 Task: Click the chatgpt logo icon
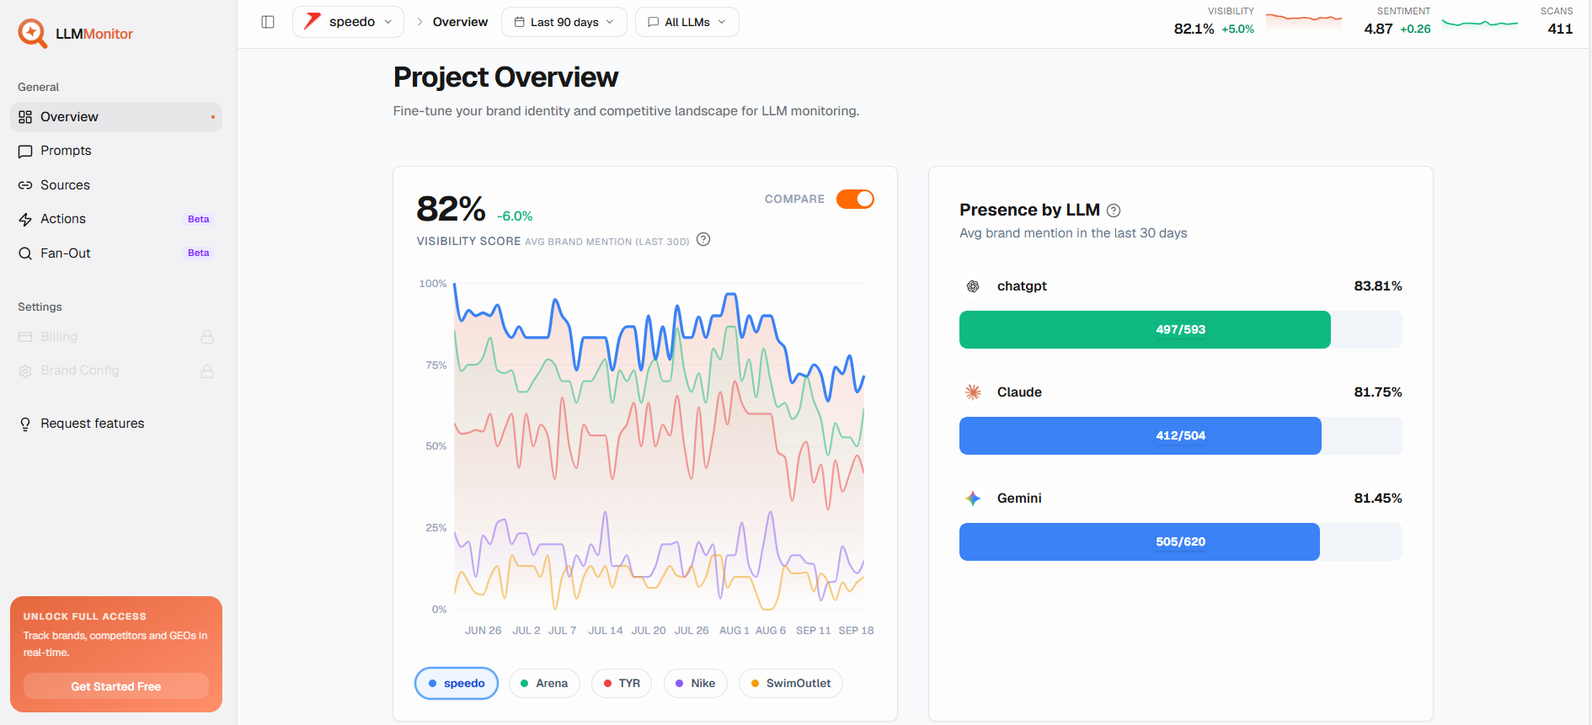click(x=973, y=286)
